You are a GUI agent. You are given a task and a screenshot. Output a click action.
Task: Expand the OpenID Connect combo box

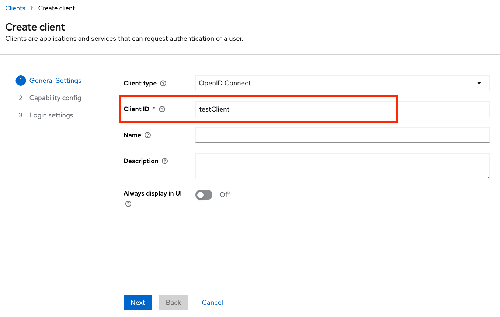[342, 83]
